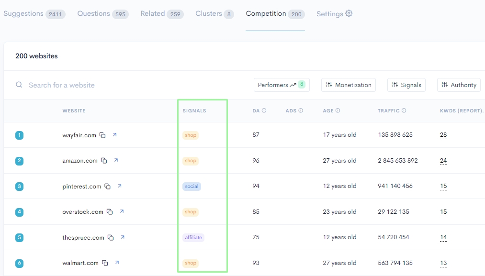Viewport: 485px width, 276px height.
Task: Click the '23 years old' age cell
Action: [x=339, y=212]
